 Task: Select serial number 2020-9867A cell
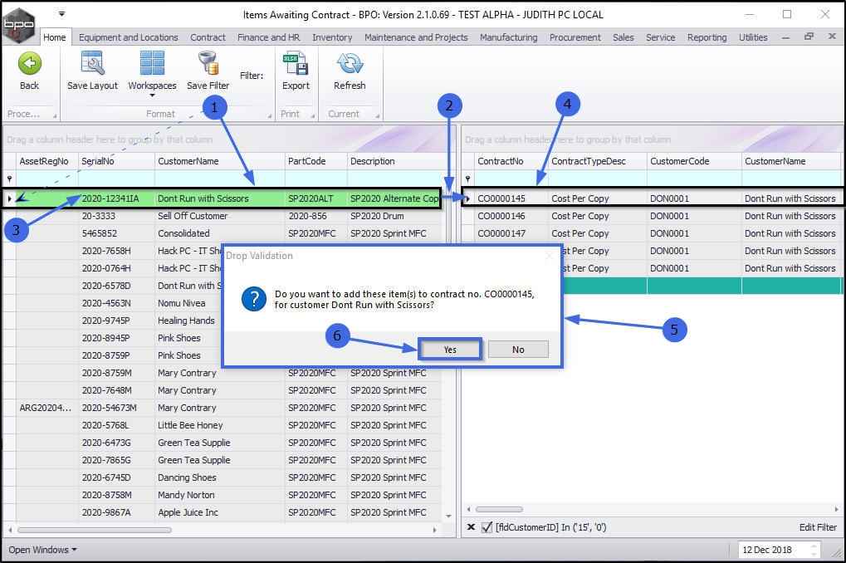coord(116,512)
